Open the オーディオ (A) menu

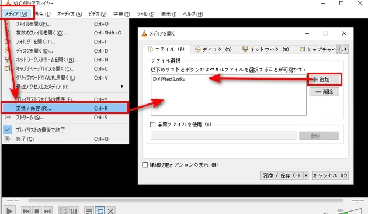click(x=70, y=14)
